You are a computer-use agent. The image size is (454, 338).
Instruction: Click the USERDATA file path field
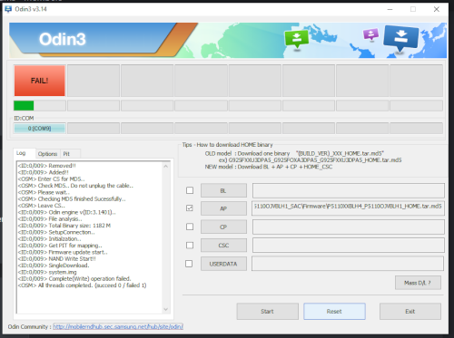pyautogui.click(x=348, y=264)
